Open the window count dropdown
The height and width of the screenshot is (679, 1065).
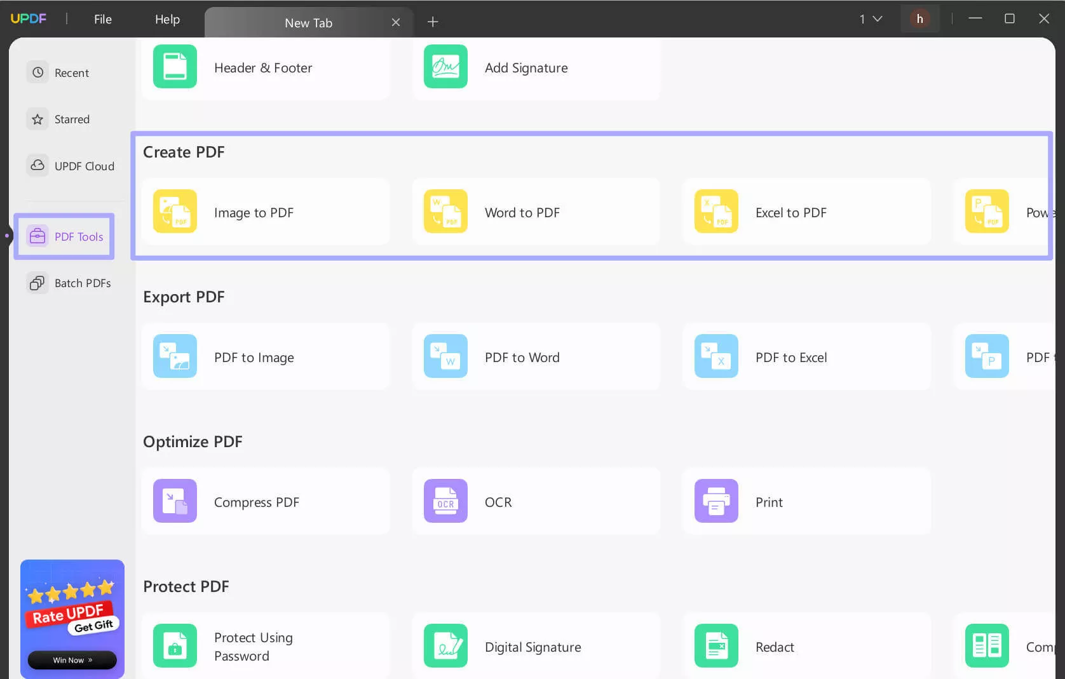[x=871, y=18]
